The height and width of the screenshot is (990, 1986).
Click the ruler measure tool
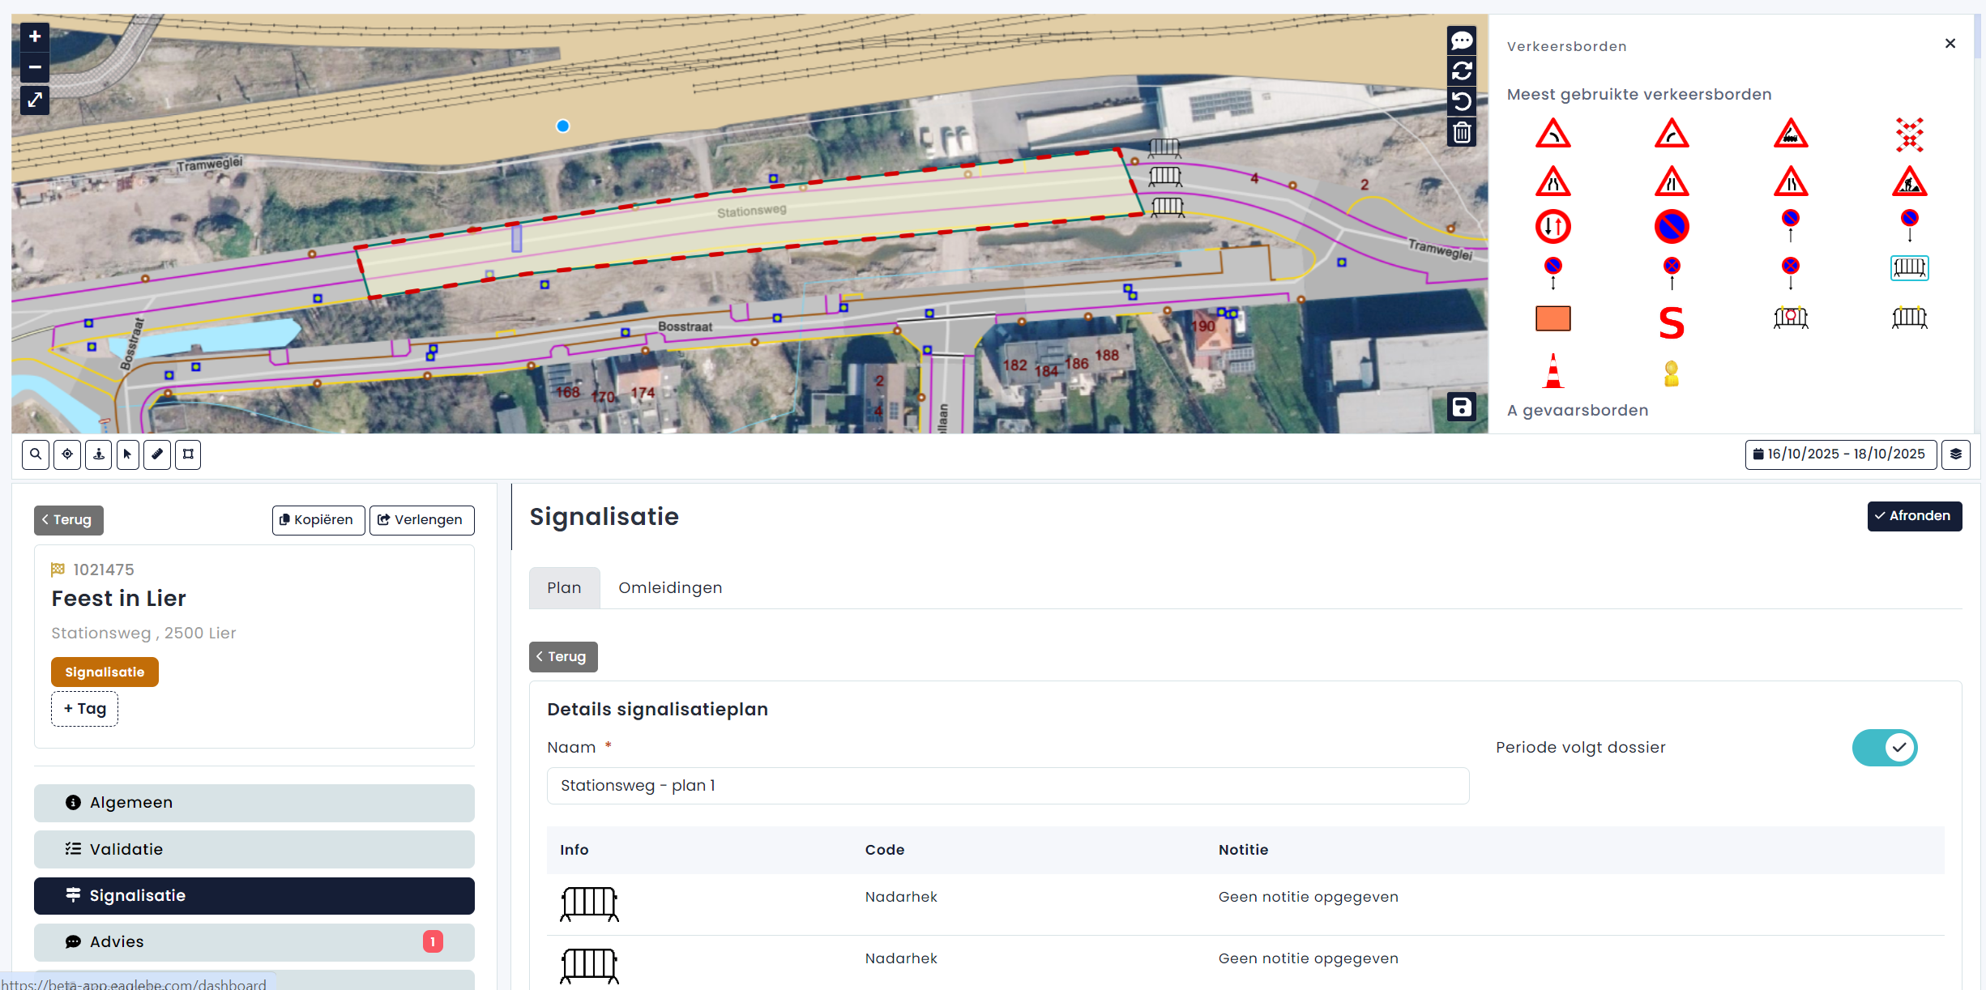[157, 454]
